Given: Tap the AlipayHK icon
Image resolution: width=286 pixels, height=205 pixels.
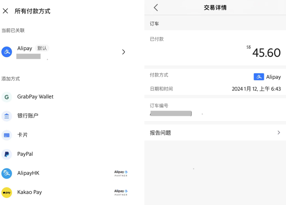Looking at the screenshot, I should coord(7,173).
